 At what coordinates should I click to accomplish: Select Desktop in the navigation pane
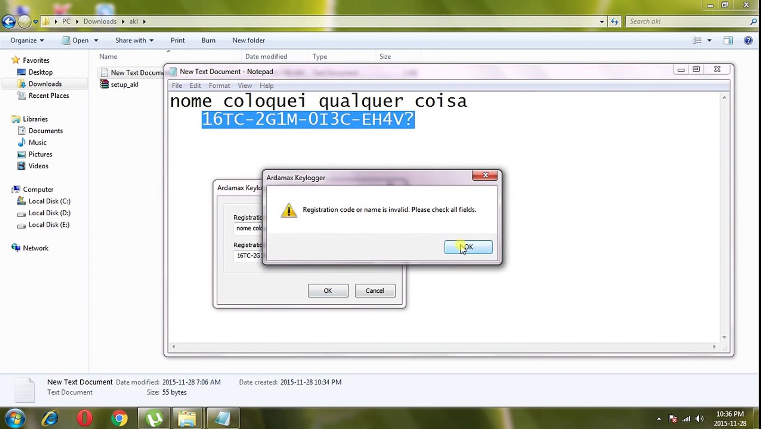35,72
